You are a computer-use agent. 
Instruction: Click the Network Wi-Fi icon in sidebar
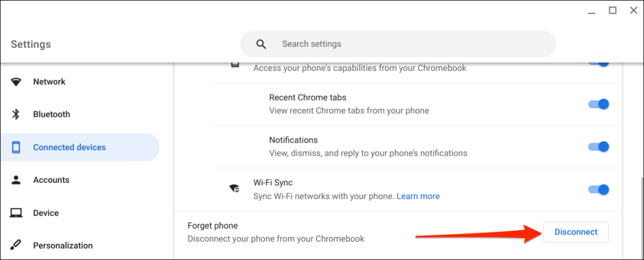pyautogui.click(x=16, y=82)
